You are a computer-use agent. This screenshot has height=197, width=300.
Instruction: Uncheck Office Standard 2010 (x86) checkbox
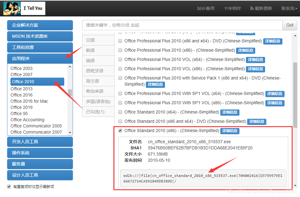point(120,131)
